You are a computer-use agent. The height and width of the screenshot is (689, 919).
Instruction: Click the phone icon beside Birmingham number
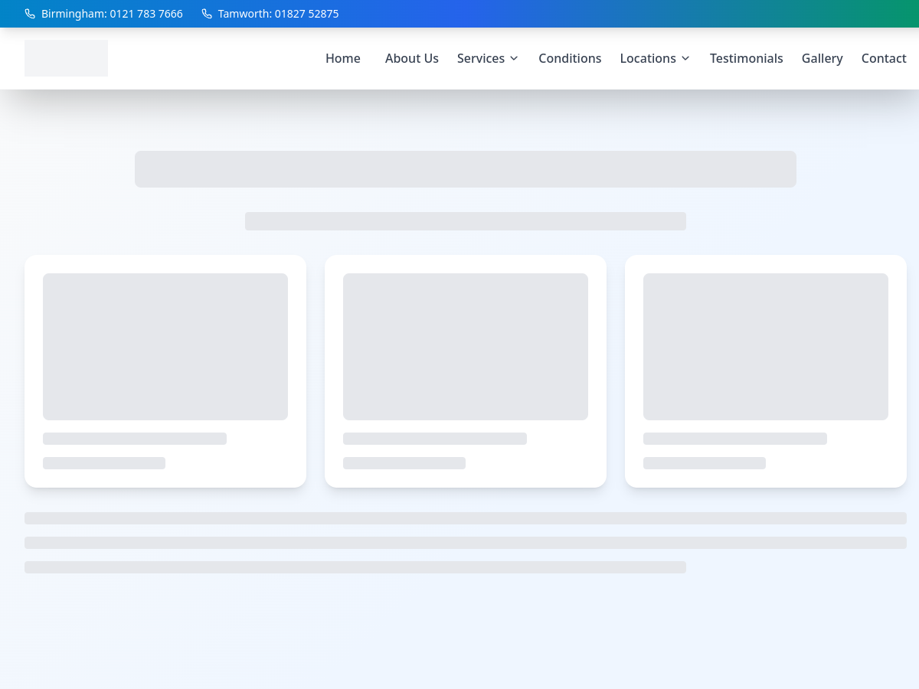click(30, 14)
